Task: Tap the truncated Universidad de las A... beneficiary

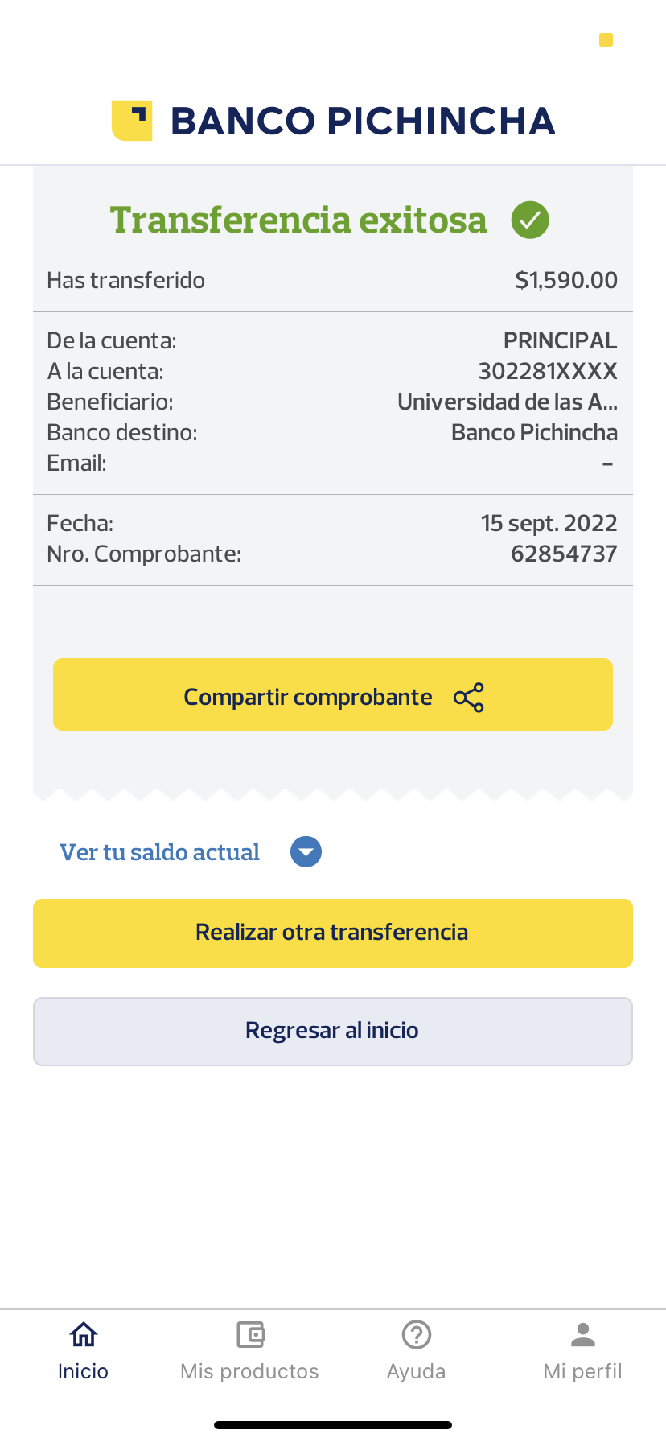Action: tap(508, 402)
